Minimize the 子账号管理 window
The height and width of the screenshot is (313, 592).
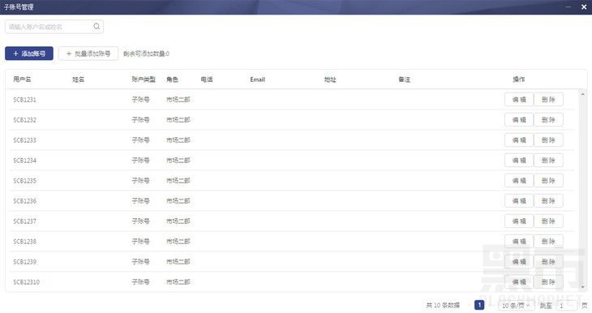coord(568,6)
